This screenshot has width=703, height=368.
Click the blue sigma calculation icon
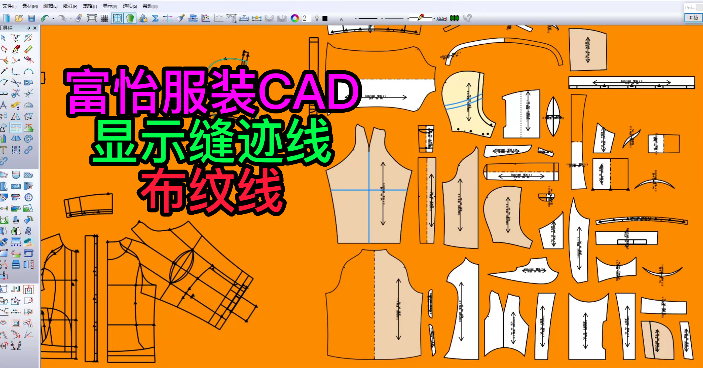point(155,18)
